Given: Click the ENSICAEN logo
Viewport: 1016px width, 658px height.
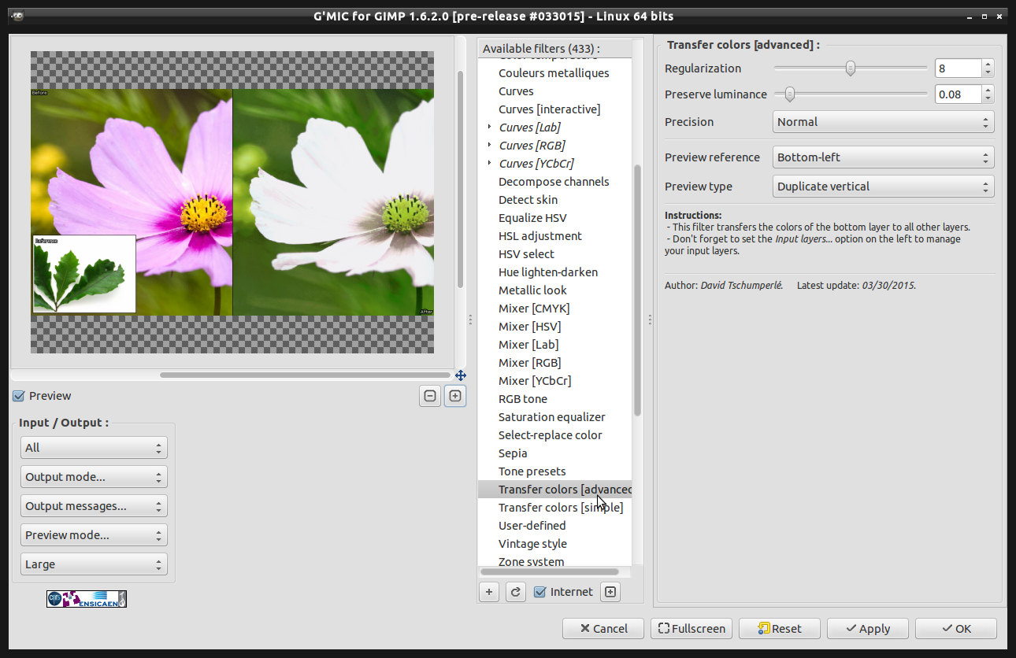Looking at the screenshot, I should coord(87,599).
